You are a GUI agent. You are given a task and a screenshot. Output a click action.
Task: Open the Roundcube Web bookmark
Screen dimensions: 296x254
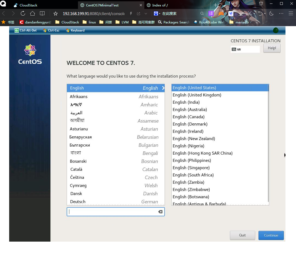pyautogui.click(x=210, y=22)
